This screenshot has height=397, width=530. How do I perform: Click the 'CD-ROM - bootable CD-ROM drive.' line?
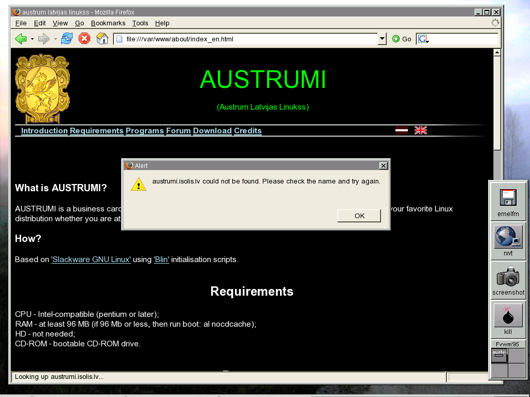78,344
